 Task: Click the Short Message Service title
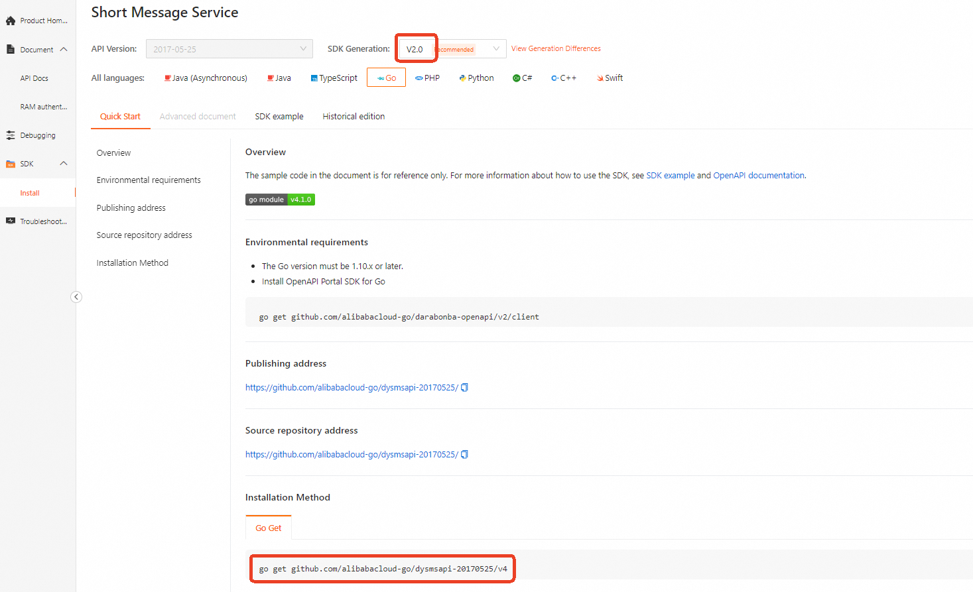(x=164, y=13)
